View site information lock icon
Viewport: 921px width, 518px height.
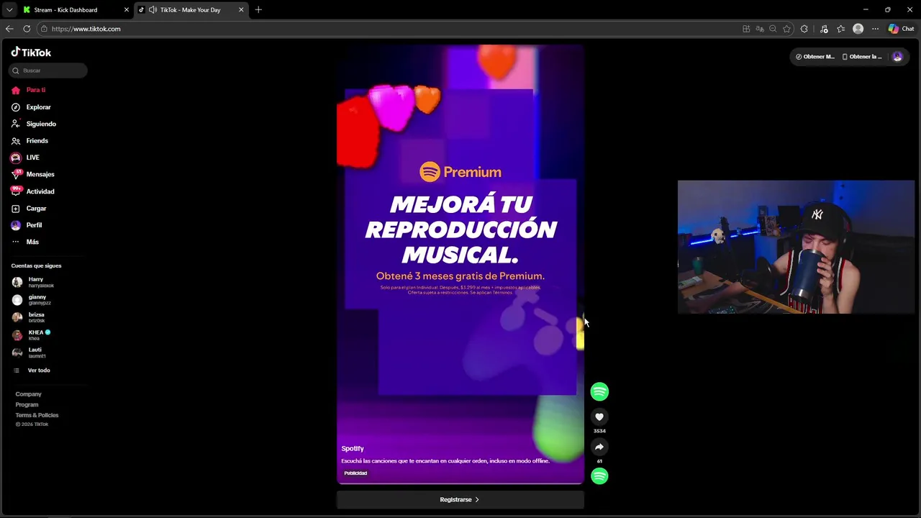(44, 29)
